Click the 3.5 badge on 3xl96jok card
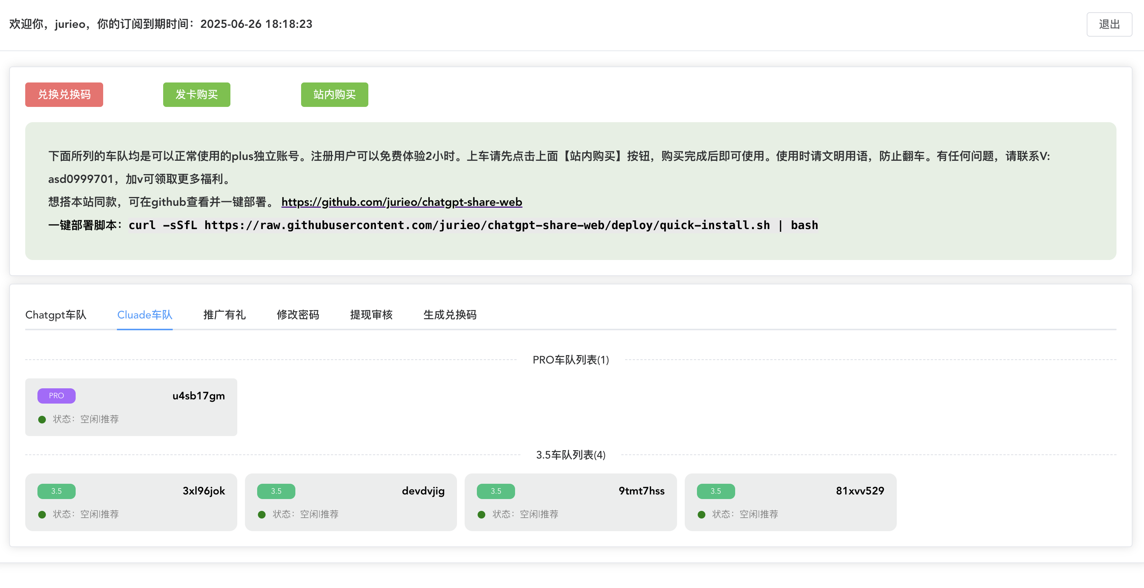Image resolution: width=1144 pixels, height=588 pixels. point(57,491)
